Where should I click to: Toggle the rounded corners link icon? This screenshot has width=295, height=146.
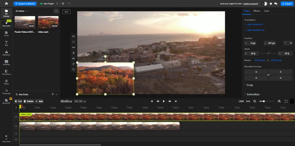point(268,75)
